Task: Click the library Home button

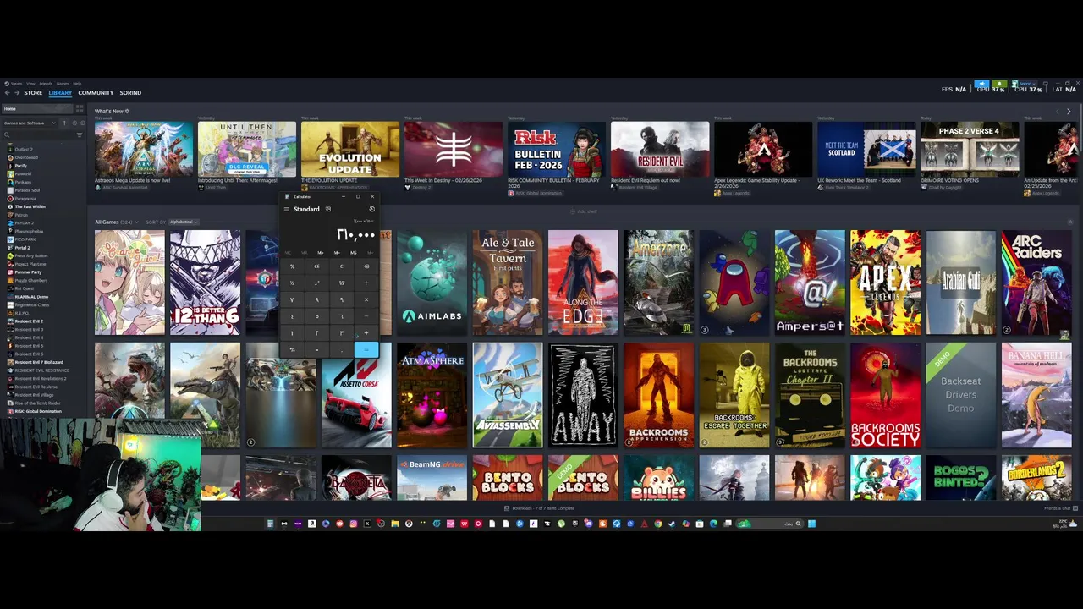Action: [37, 108]
